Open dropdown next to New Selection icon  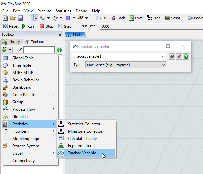pos(86,18)
